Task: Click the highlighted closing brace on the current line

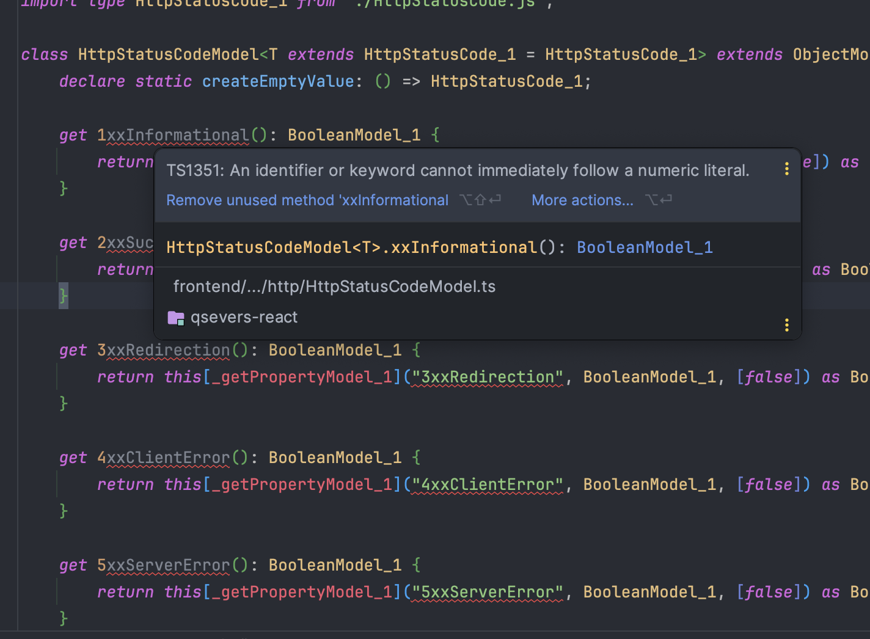Action: (64, 296)
